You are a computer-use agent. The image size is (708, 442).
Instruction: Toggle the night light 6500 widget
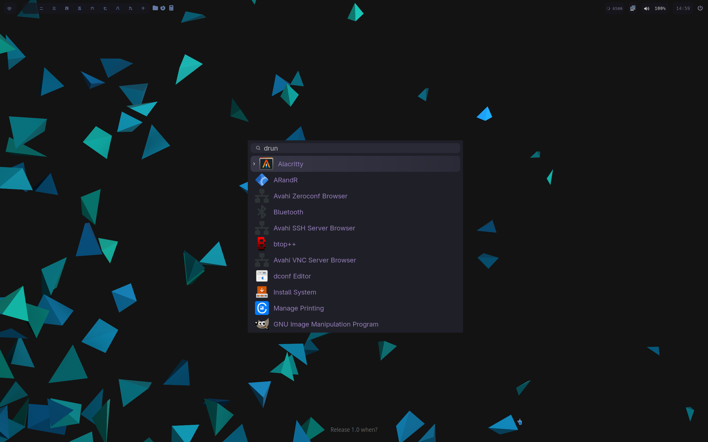click(614, 9)
